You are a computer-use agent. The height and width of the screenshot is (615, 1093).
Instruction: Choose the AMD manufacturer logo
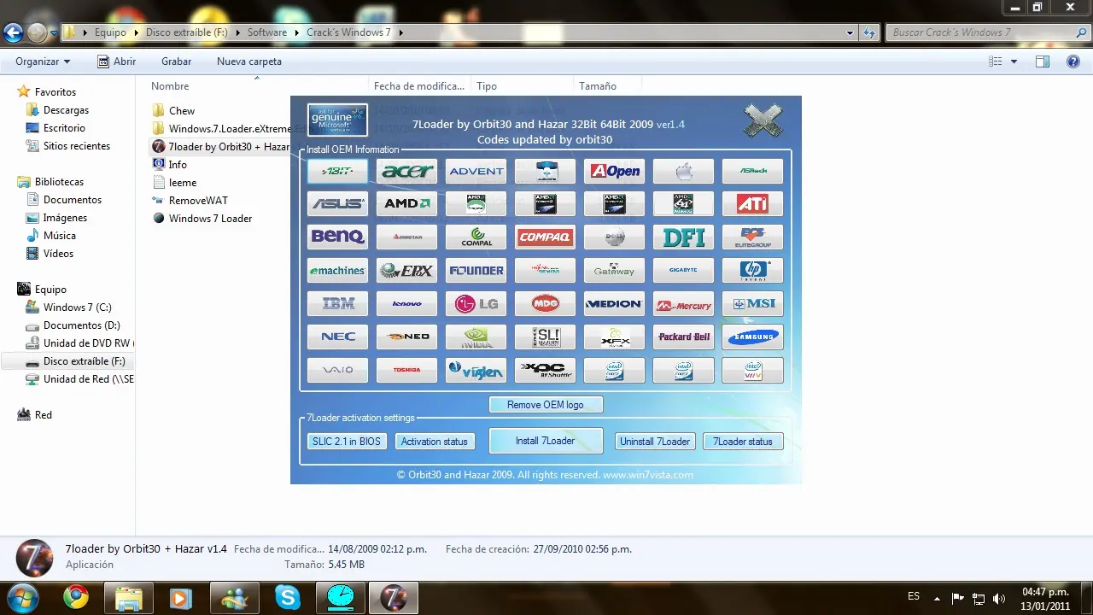[406, 203]
